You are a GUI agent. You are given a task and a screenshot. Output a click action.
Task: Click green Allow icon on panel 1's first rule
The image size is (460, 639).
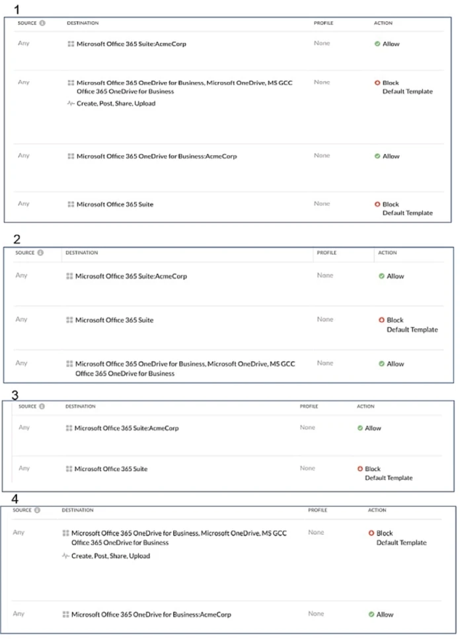coord(377,44)
